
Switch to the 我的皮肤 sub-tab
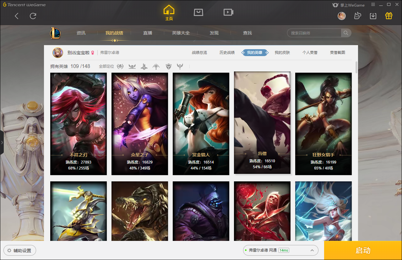pos(282,53)
